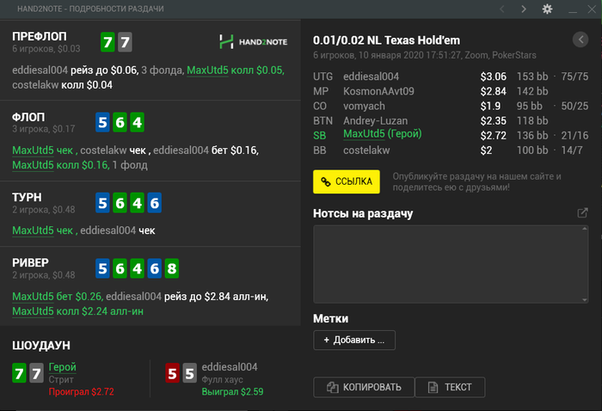
Task: Click MaxUtd5 колл $0.05 in preflop actions
Action: [x=236, y=71]
